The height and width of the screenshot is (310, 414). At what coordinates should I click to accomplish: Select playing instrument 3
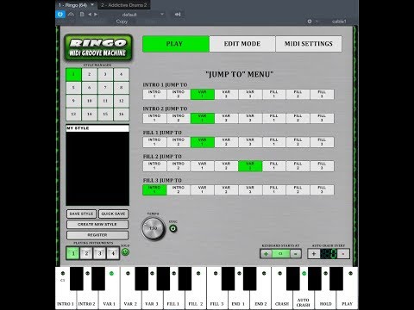pyautogui.click(x=99, y=253)
